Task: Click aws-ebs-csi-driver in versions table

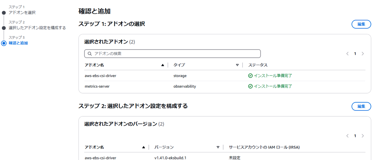Action: pyautogui.click(x=100, y=158)
